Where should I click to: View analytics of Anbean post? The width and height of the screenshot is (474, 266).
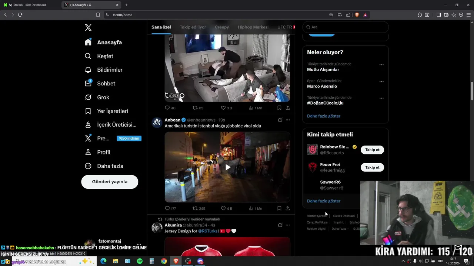click(256, 208)
